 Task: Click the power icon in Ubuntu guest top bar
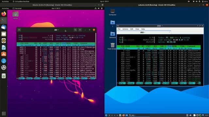tap(102, 8)
